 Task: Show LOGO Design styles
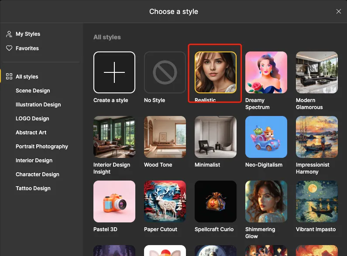point(32,119)
